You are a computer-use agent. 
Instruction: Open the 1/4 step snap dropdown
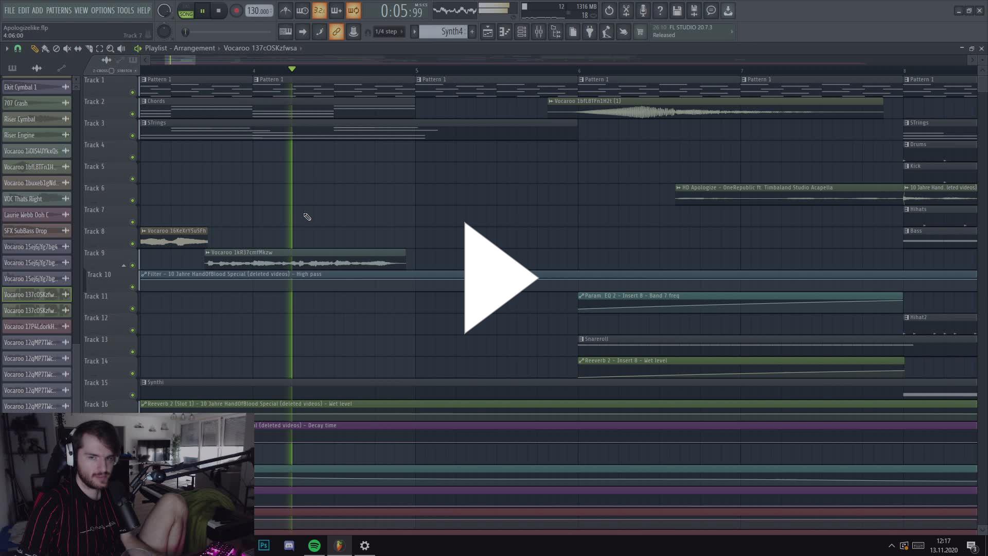389,32
